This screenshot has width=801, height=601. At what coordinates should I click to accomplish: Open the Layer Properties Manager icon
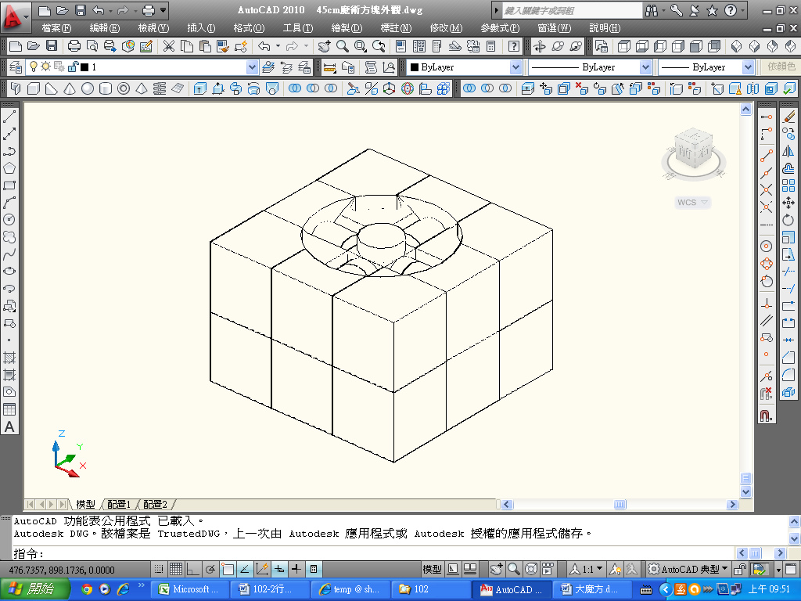[x=16, y=67]
